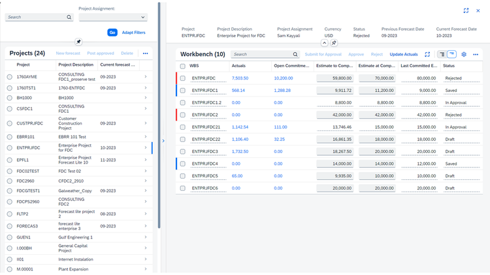Navigate into CUSTPRJFDC project row arrow
This screenshot has height=275, width=490.
click(x=146, y=123)
